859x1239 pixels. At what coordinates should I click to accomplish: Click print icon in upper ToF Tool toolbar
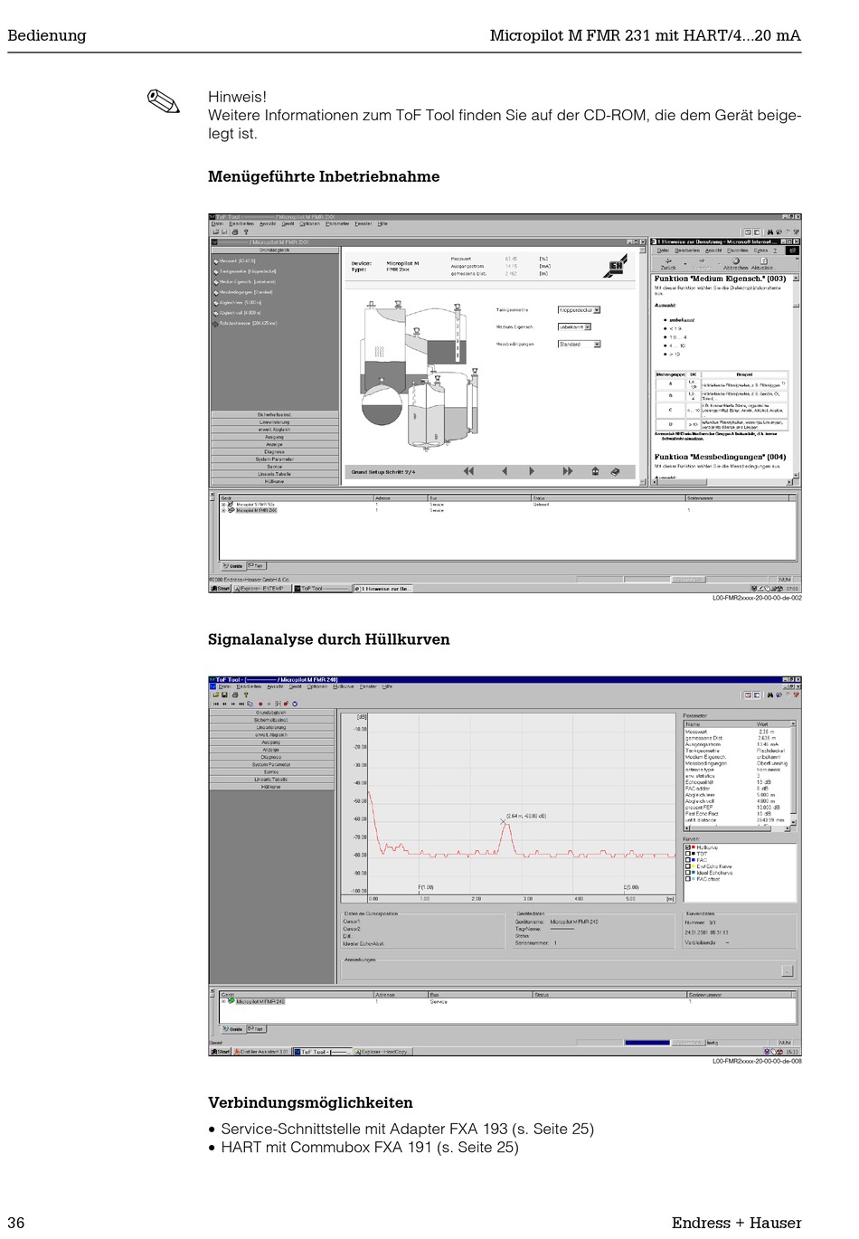click(x=234, y=232)
